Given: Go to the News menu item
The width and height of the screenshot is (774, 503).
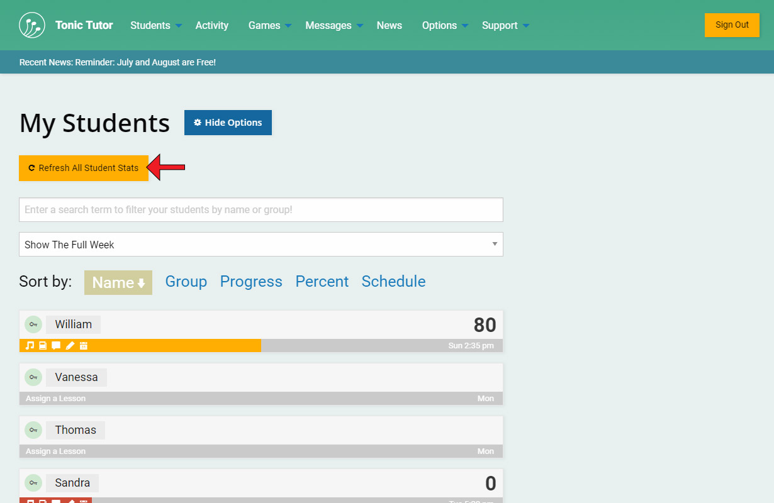Looking at the screenshot, I should pyautogui.click(x=389, y=25).
